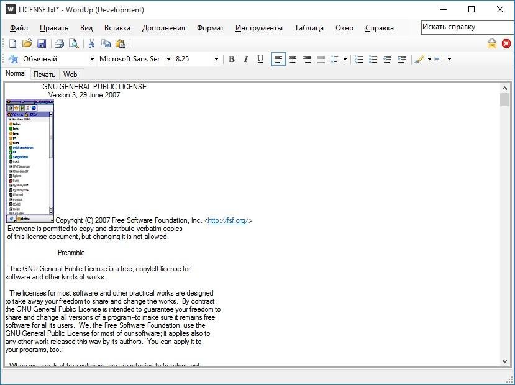The image size is (515, 385).
Task: Toggle bold formatting
Action: coord(232,59)
